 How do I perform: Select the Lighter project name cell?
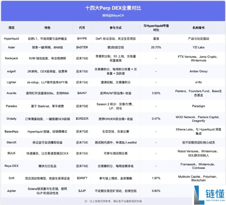pos(11,82)
